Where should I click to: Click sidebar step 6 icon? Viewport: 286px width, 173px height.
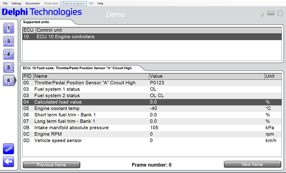pyautogui.click(x=9, y=80)
